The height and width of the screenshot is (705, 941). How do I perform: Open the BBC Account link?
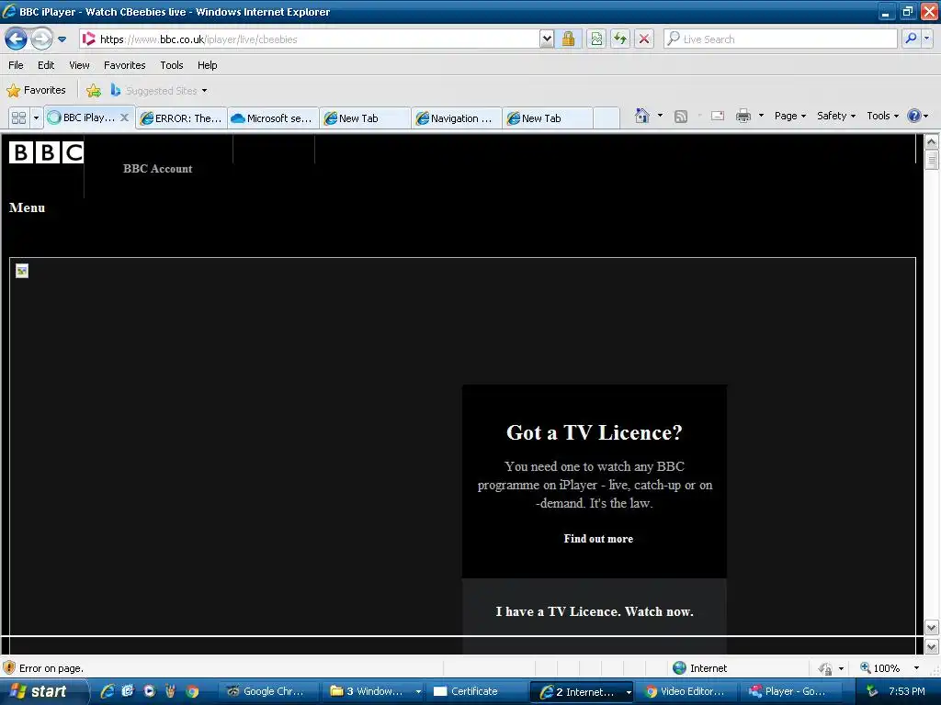point(157,169)
